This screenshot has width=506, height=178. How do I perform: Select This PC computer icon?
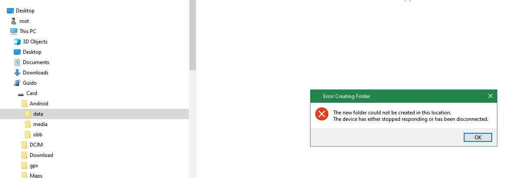pos(13,31)
